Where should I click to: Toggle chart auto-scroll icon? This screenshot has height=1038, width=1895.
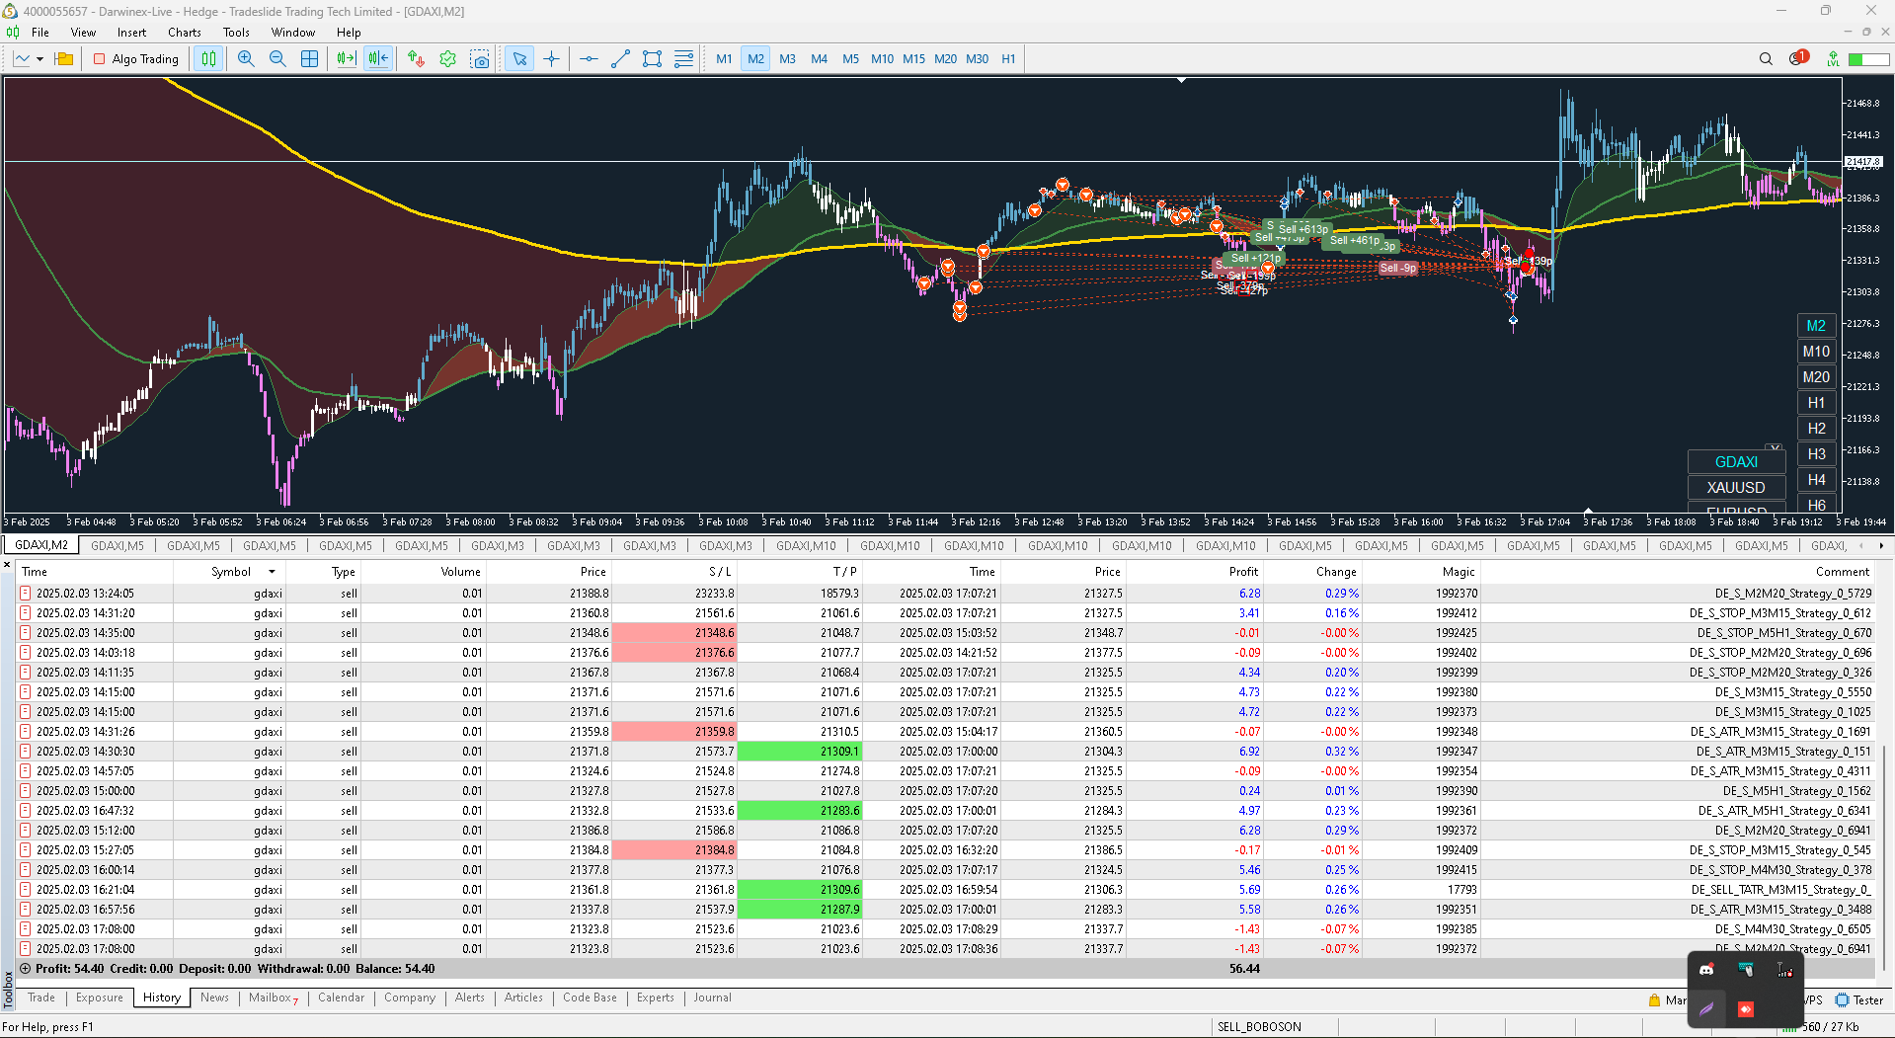point(346,59)
